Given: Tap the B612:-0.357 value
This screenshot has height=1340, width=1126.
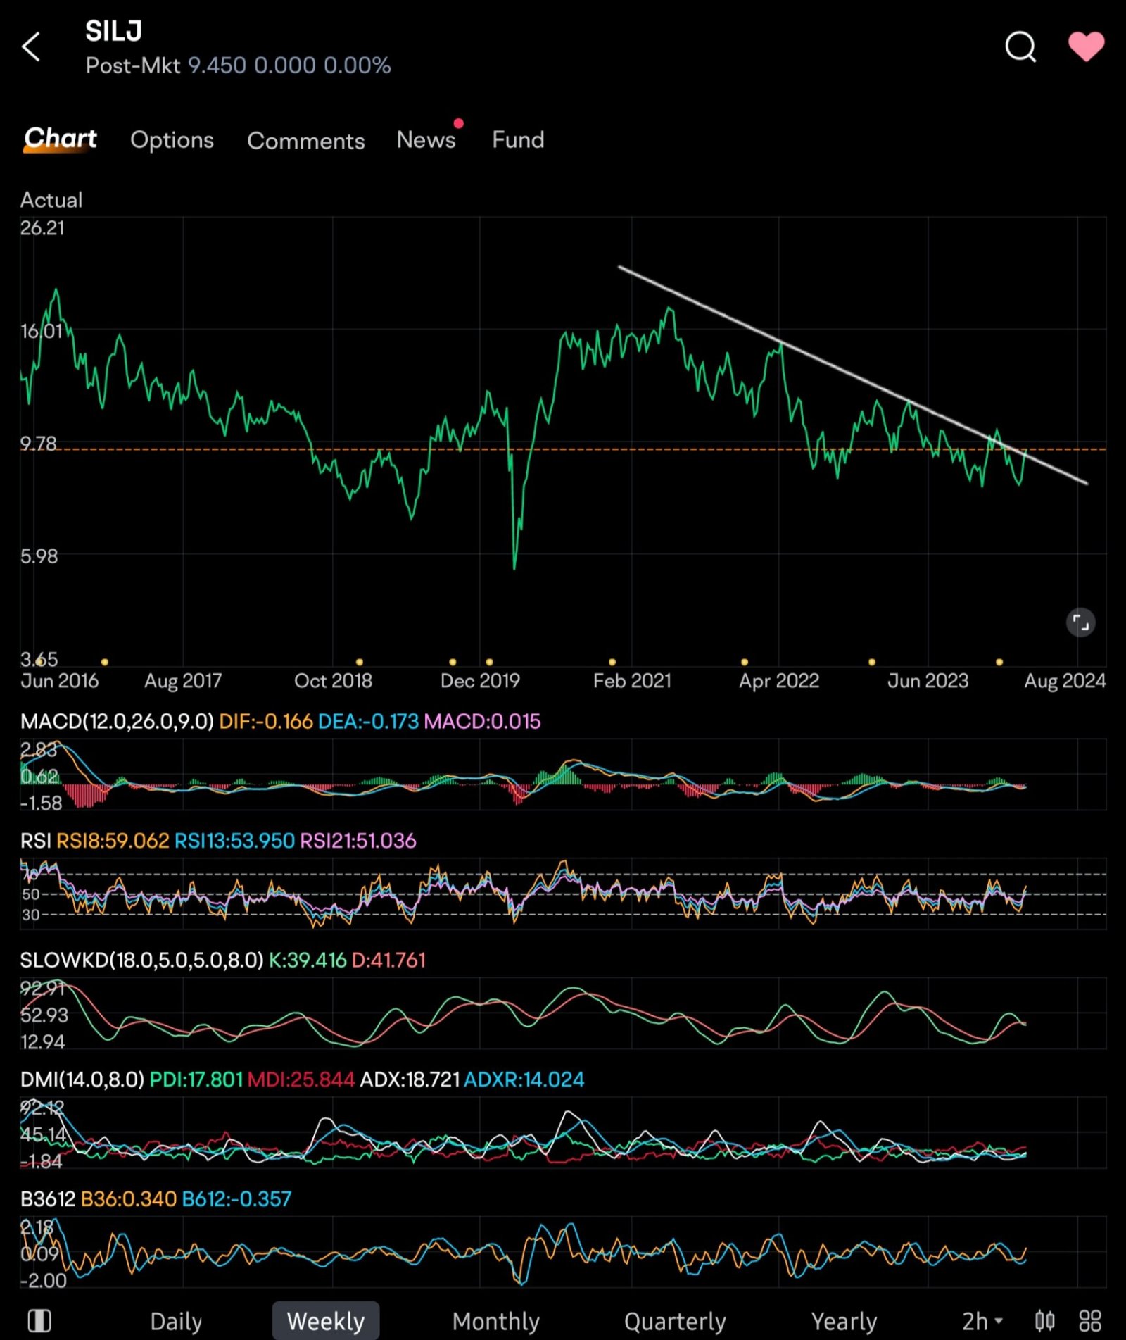Looking at the screenshot, I should [236, 1199].
